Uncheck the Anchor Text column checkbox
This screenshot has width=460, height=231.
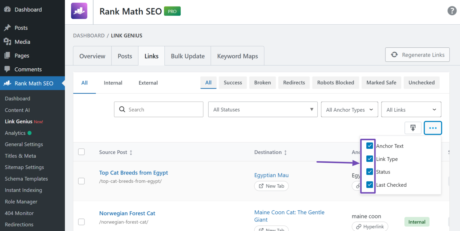[x=370, y=146]
